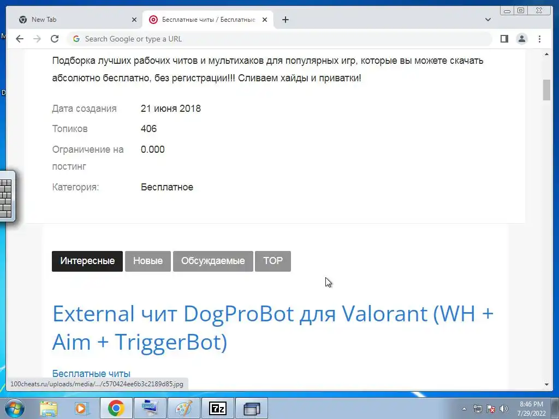559x419 pixels.
Task: Select the Бесплатные читы browser tab
Action: 208,20
